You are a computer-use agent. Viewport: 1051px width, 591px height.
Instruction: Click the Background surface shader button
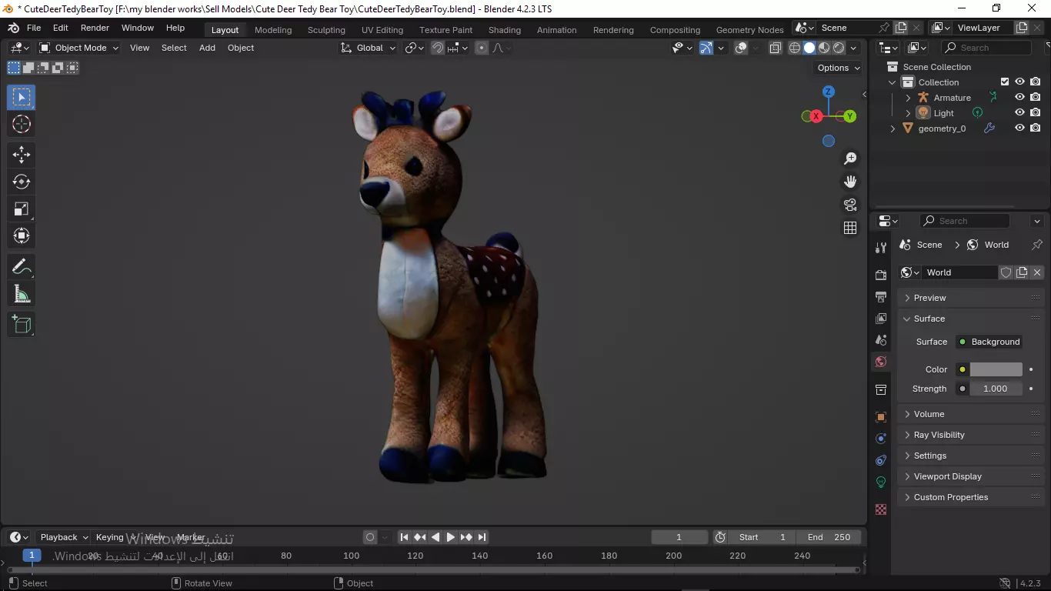point(989,342)
